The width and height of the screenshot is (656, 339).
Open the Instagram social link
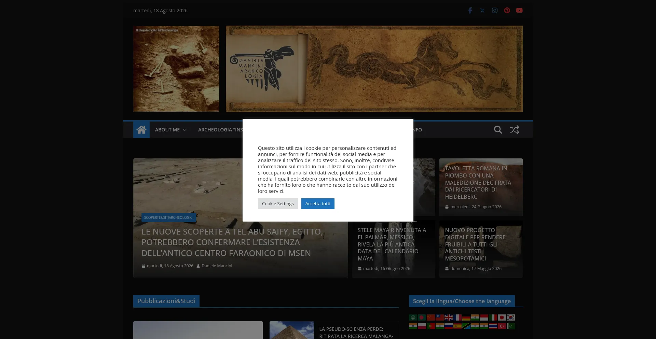pos(495,11)
